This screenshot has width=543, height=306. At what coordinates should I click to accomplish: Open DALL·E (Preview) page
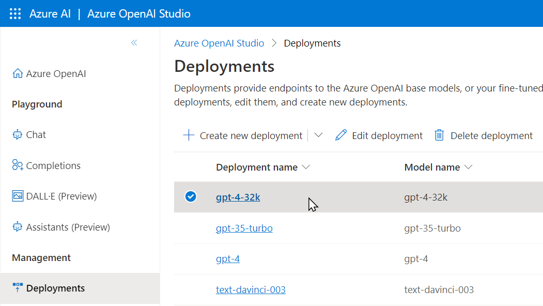pos(61,196)
